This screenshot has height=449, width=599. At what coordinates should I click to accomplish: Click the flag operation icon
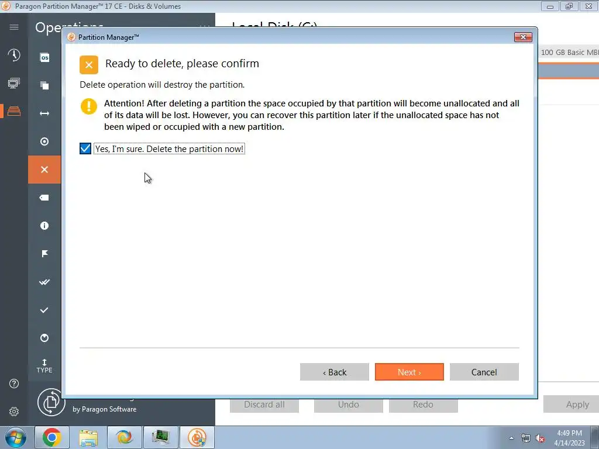(x=44, y=254)
